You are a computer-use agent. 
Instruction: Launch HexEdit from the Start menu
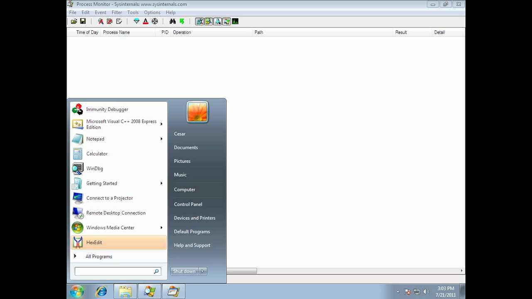coord(118,243)
